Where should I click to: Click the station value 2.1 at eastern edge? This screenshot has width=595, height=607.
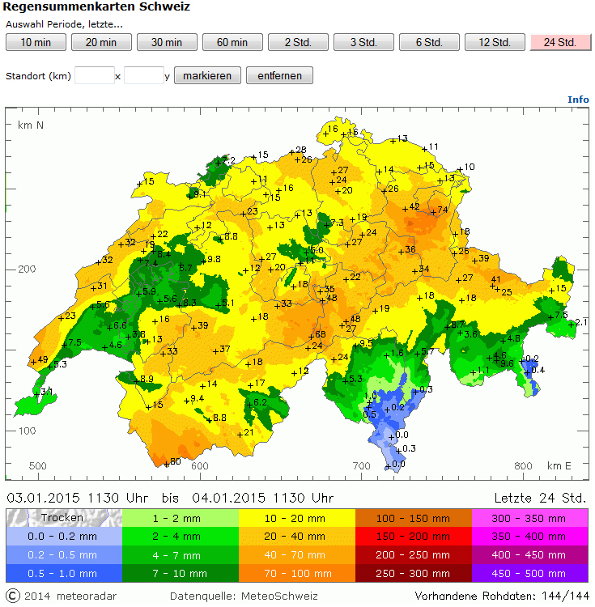[581, 322]
